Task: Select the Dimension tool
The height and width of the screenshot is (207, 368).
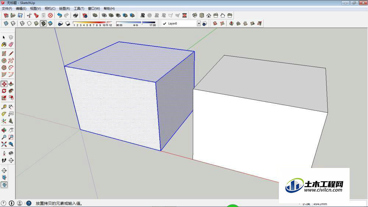Action: pos(11,107)
